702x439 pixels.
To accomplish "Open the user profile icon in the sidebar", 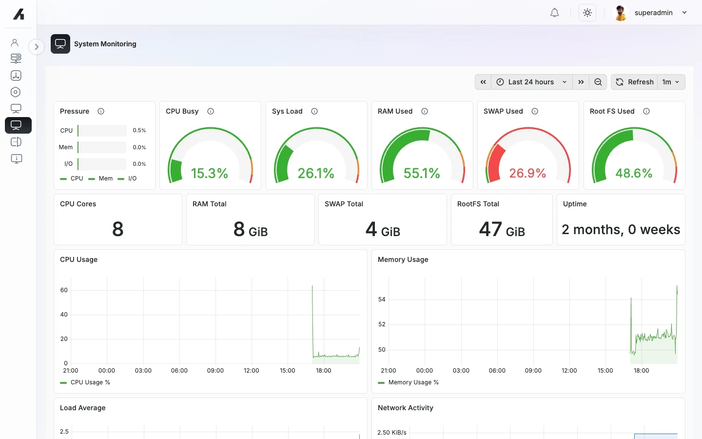I will pos(15,42).
